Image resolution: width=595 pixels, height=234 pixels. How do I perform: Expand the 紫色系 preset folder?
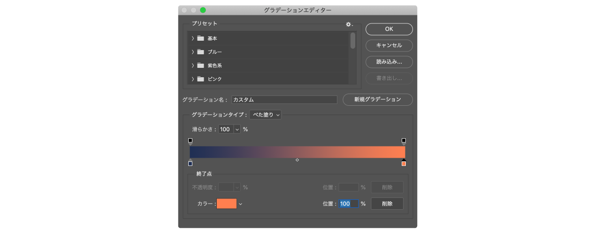pyautogui.click(x=192, y=66)
